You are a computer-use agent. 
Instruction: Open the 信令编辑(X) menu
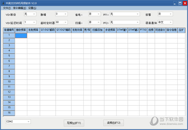(19, 8)
